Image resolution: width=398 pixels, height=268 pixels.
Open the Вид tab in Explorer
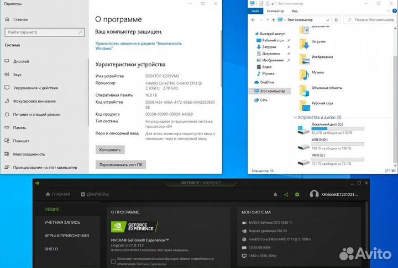point(295,10)
